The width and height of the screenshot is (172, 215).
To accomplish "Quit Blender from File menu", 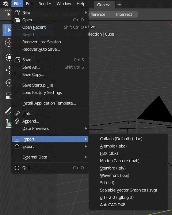I will coord(50,168).
